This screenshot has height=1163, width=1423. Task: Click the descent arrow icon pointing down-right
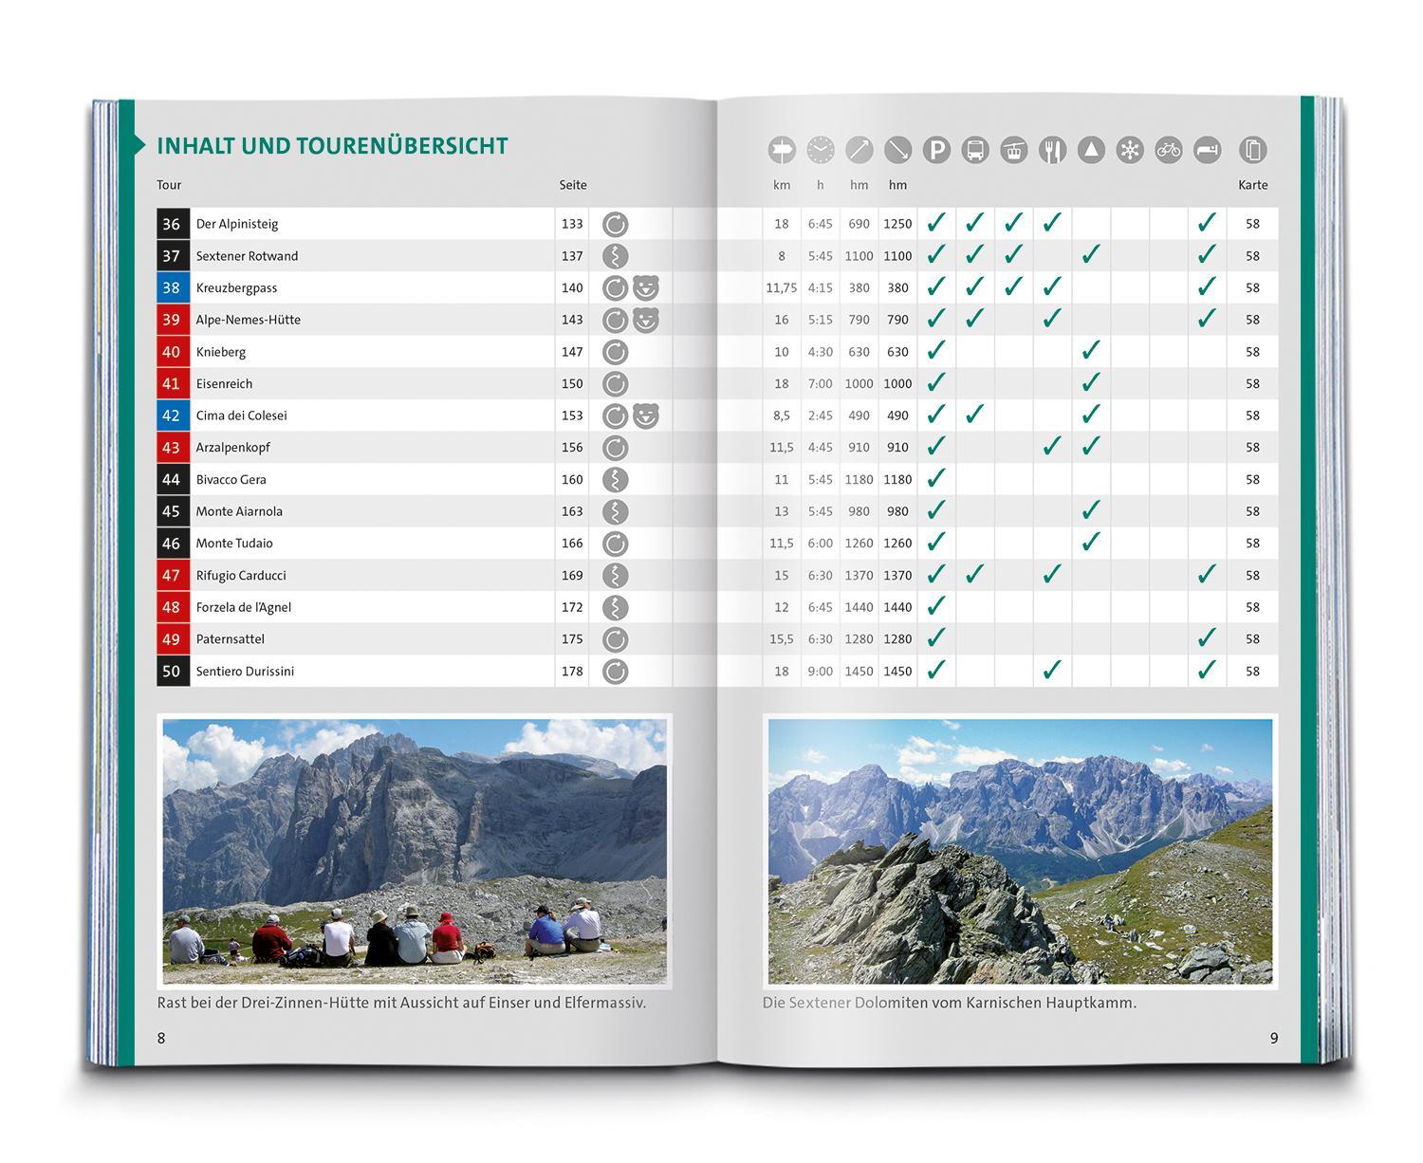coord(897,150)
